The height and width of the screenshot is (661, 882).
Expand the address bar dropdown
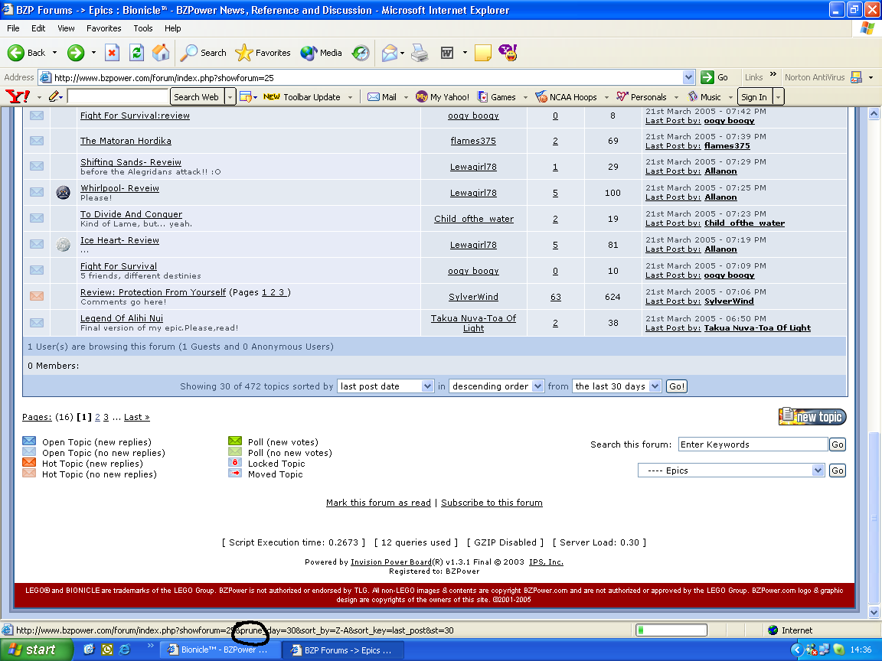pos(688,77)
